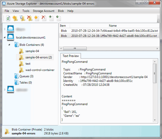Expand the bottom blurred storage account node

tap(5, 90)
